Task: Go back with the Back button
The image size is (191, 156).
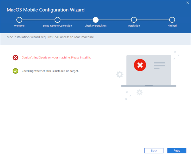Action: 154,151
